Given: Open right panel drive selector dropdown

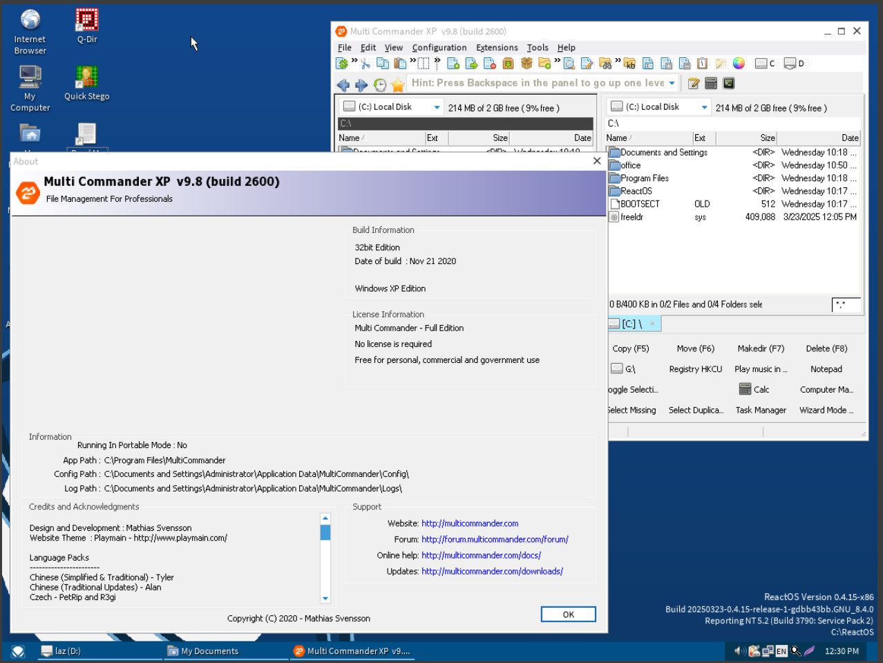Looking at the screenshot, I should pyautogui.click(x=704, y=107).
